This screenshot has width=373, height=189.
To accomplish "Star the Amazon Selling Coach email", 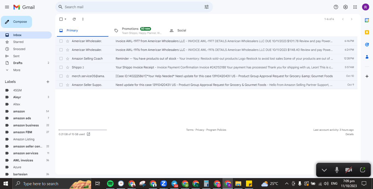I will 68,59.
